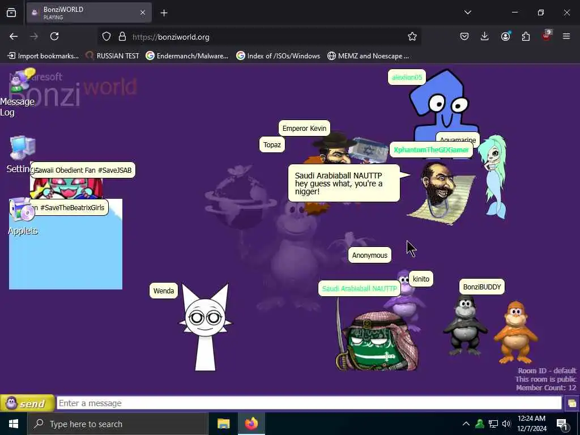Open the notification center icon
580x435 pixels.
[562, 424]
